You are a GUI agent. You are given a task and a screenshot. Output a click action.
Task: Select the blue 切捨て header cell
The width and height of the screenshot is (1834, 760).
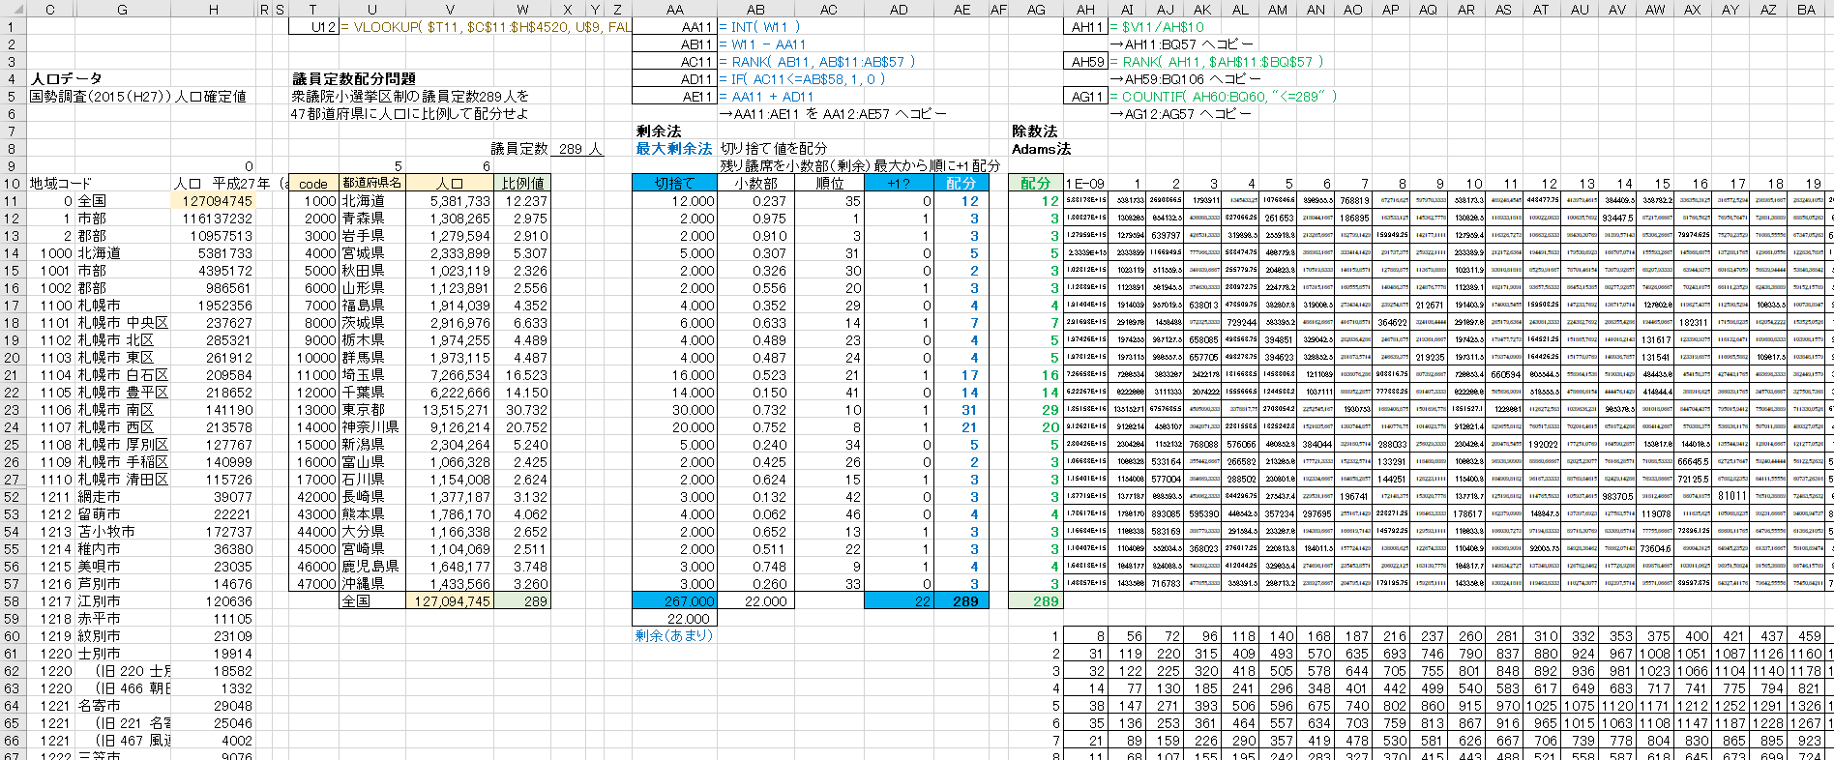674,183
